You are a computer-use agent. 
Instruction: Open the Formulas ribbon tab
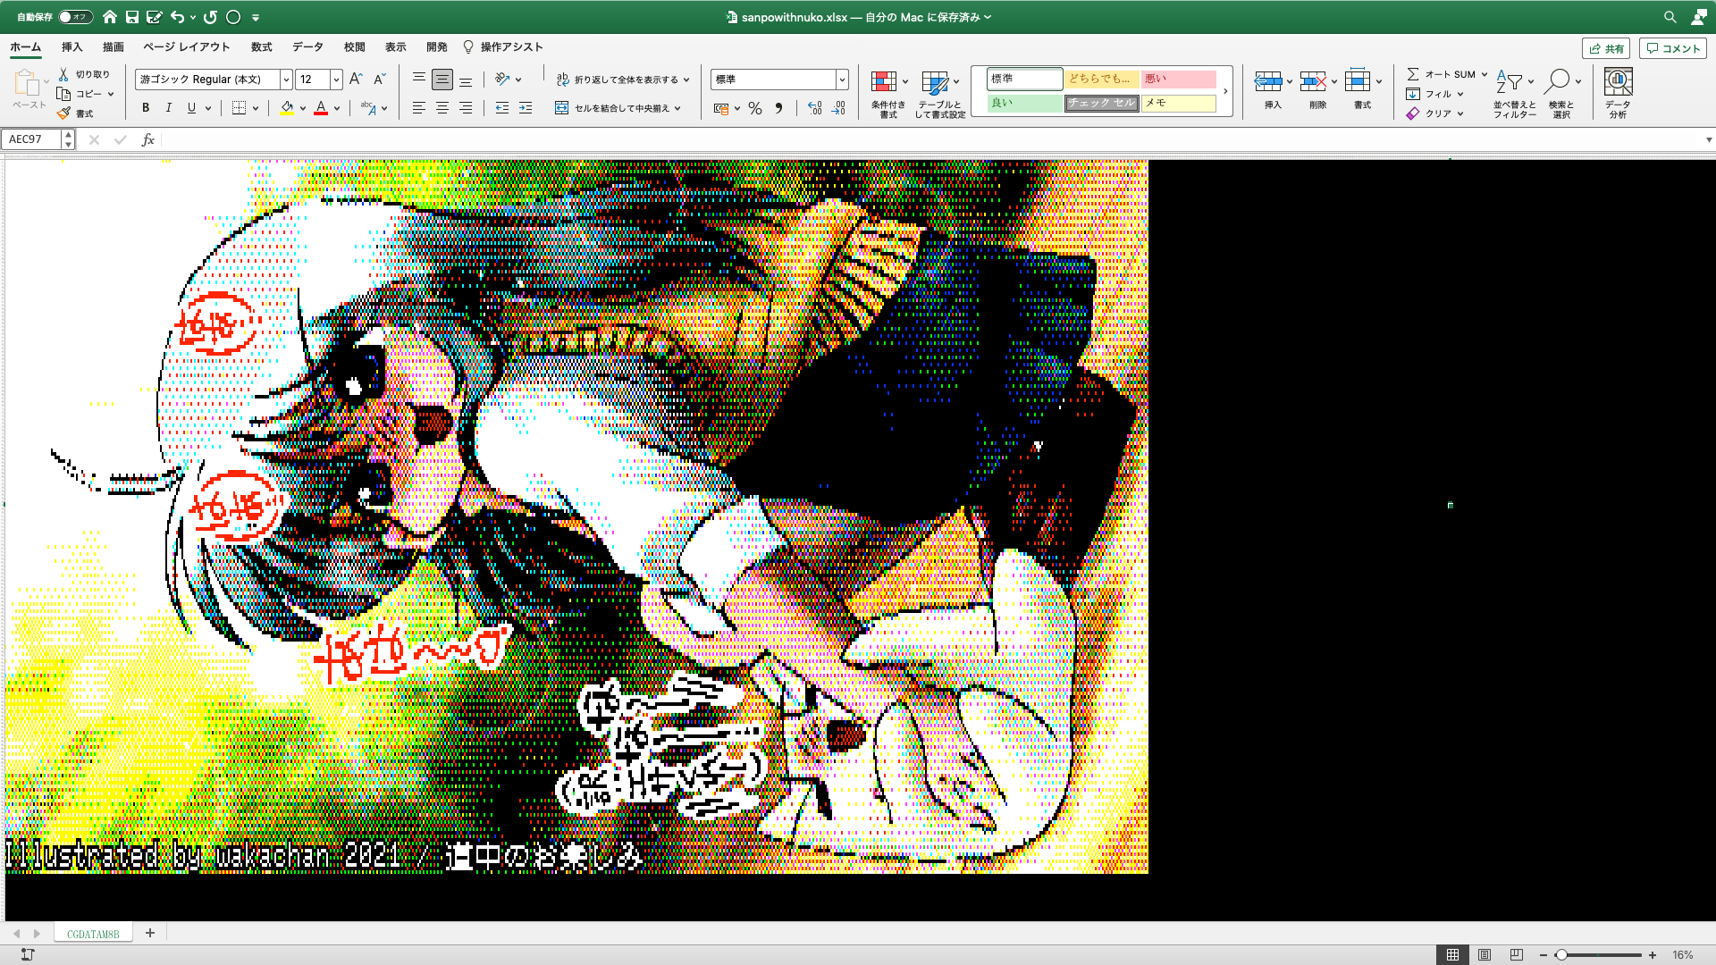pos(262,46)
